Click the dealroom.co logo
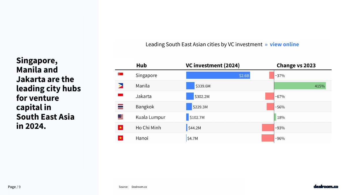 (x=326, y=187)
